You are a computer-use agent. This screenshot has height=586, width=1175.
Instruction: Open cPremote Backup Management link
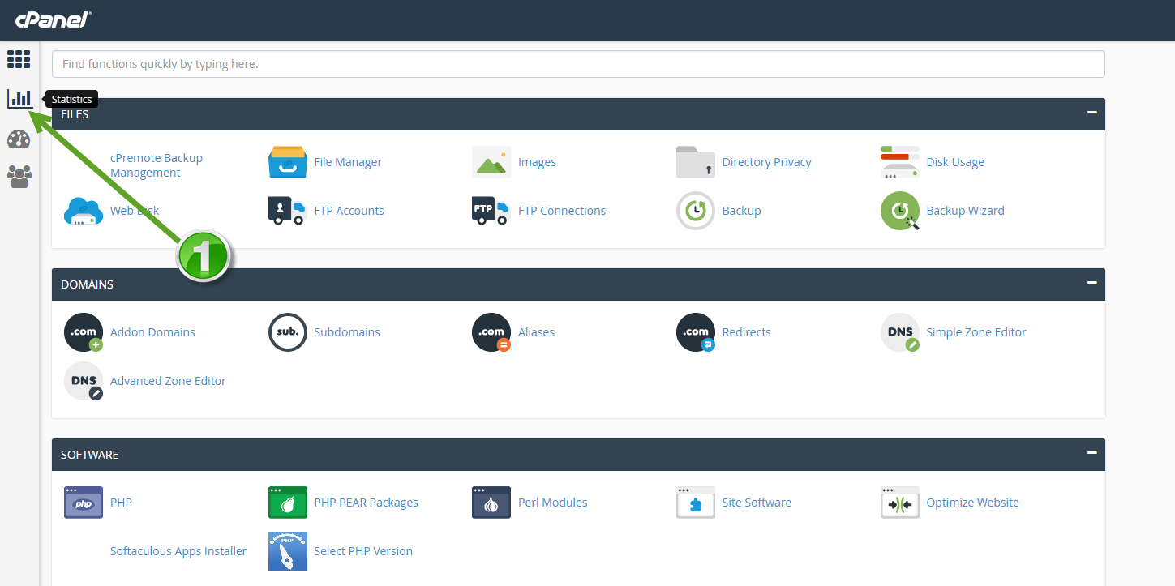click(x=157, y=165)
